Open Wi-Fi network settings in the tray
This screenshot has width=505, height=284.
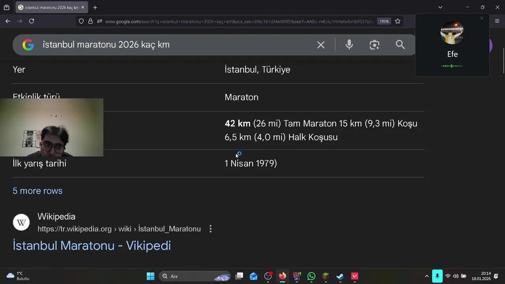click(x=448, y=276)
